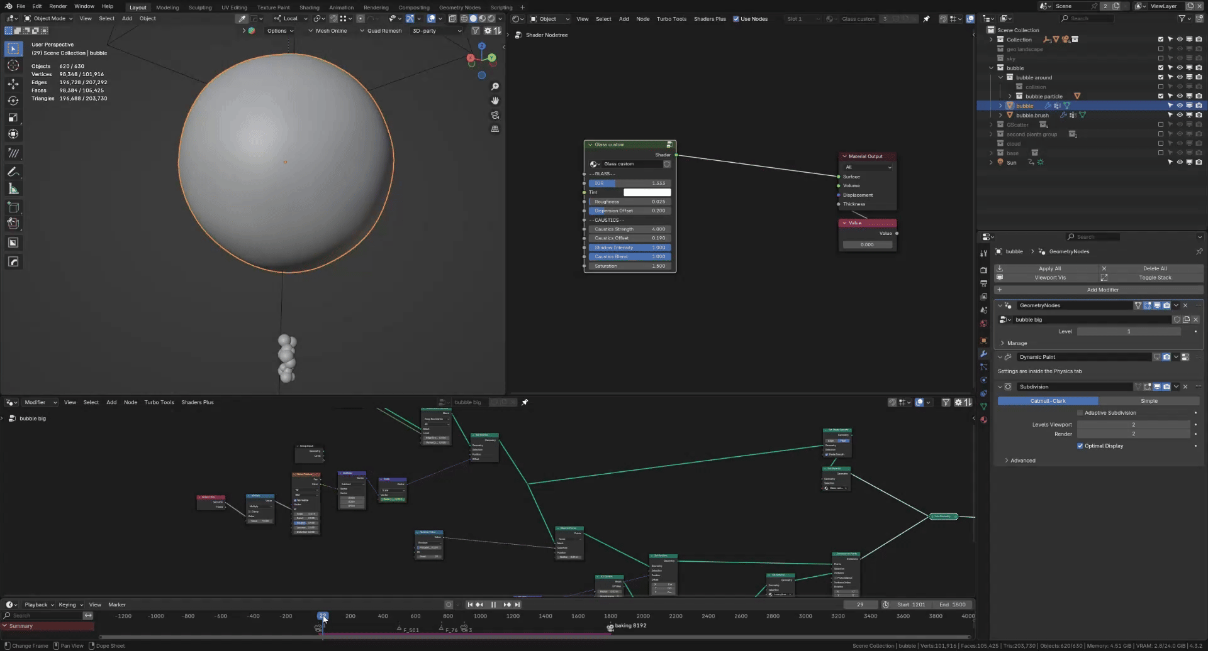Image resolution: width=1208 pixels, height=651 pixels.
Task: Toggle the Use Nodes checkbox
Action: (736, 19)
